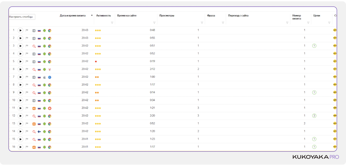Click the Apple OS icon in row 7

[44, 77]
